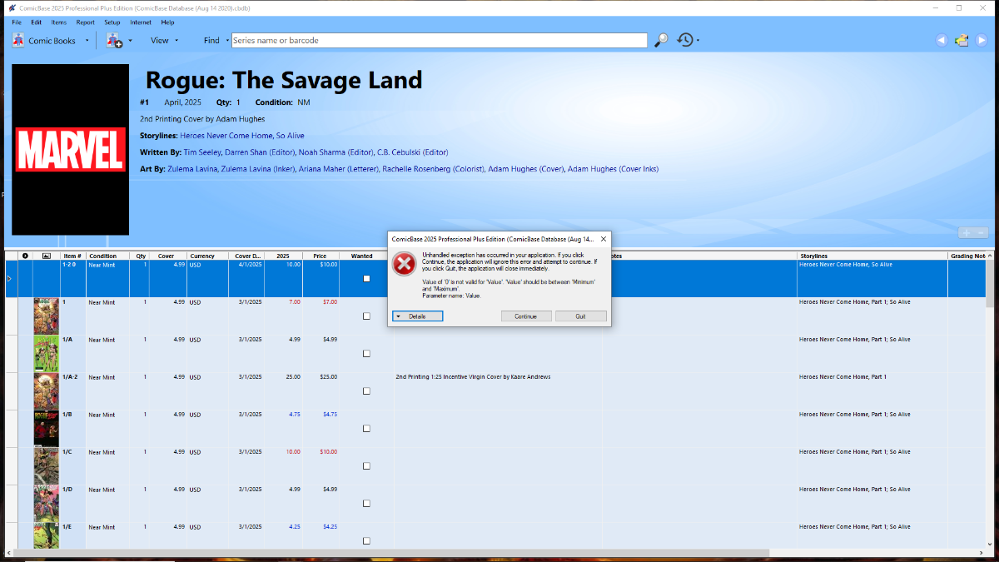Tick Wanted checkbox for issue 1/A
The height and width of the screenshot is (562, 999).
pos(366,354)
